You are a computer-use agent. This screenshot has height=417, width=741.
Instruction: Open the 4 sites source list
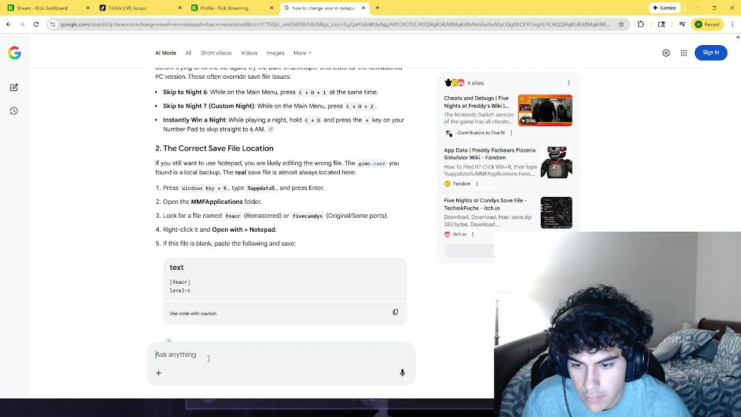(464, 83)
